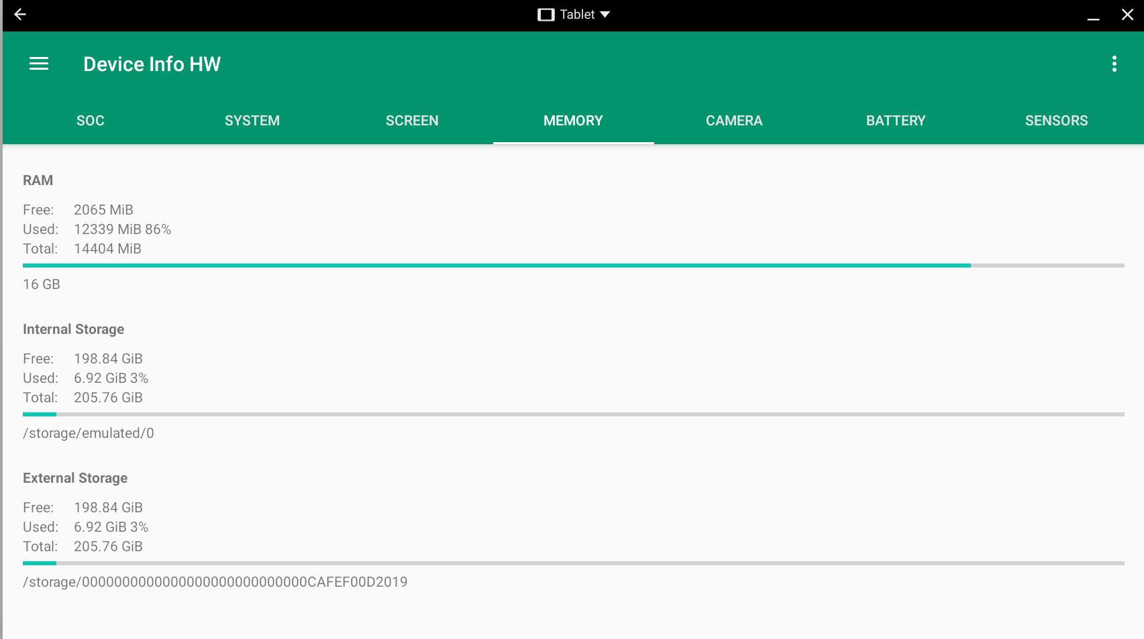The height and width of the screenshot is (639, 1144).
Task: Select the RAM section heading
Action: point(38,180)
